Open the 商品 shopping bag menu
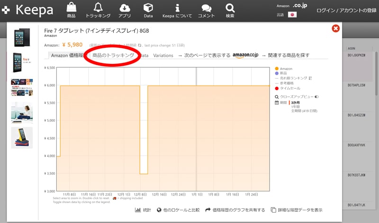This screenshot has width=379, height=223. click(x=72, y=10)
